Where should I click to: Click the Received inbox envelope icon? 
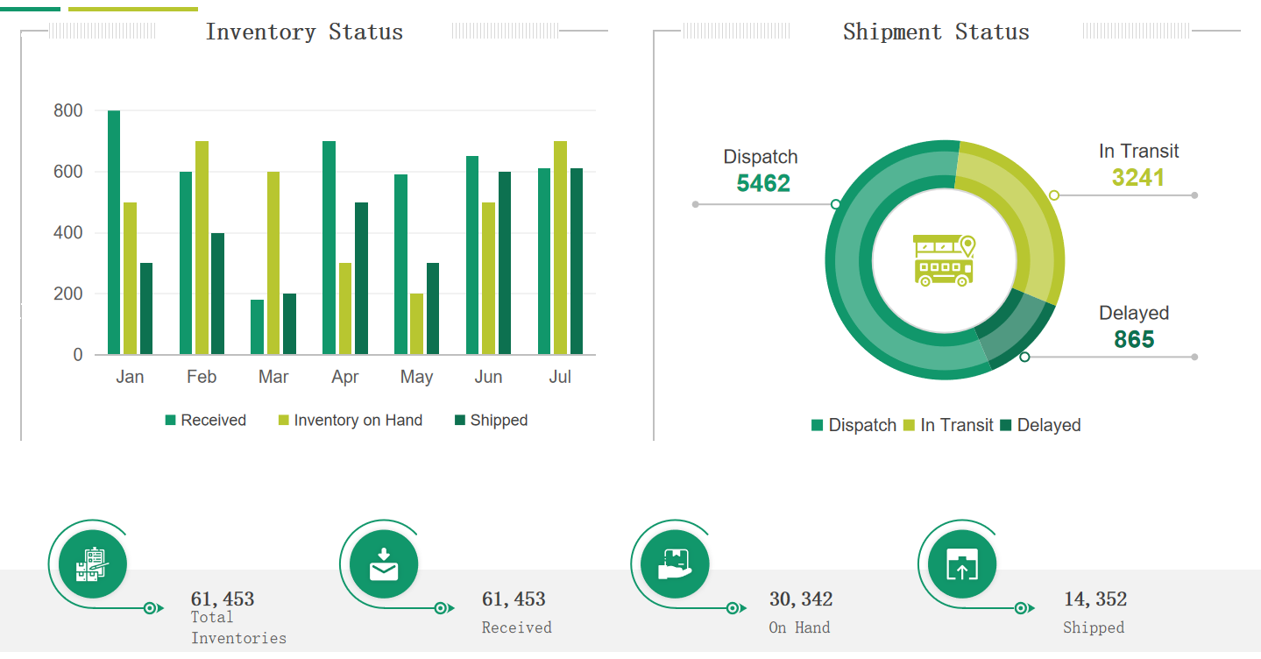[x=383, y=564]
